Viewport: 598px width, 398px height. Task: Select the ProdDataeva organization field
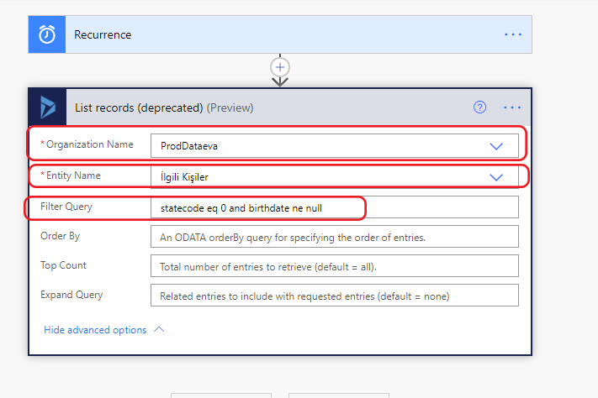(335, 145)
